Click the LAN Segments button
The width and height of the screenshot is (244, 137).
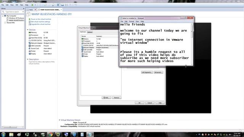(147, 72)
